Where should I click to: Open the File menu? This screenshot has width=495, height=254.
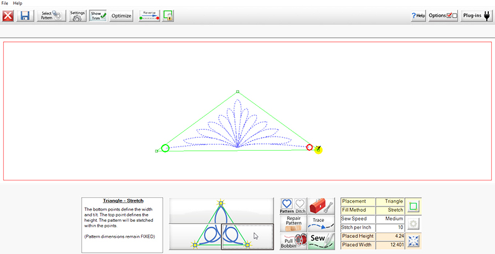click(x=5, y=4)
